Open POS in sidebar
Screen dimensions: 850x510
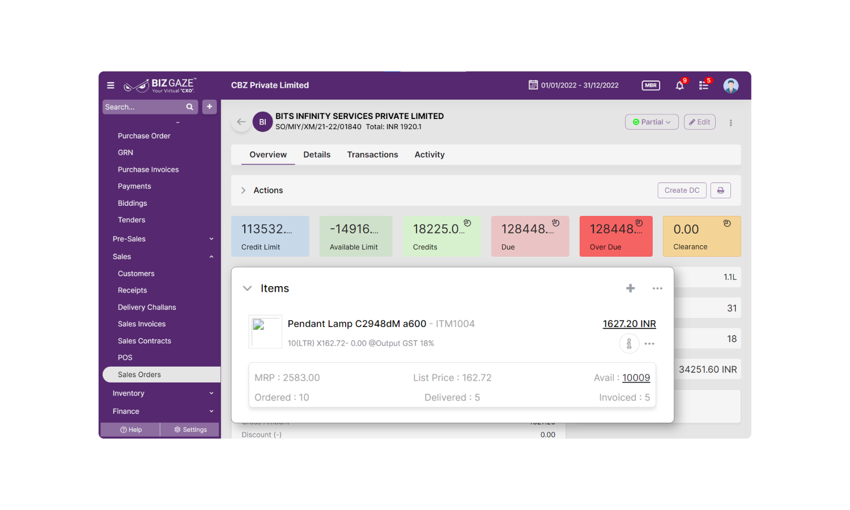tap(125, 358)
